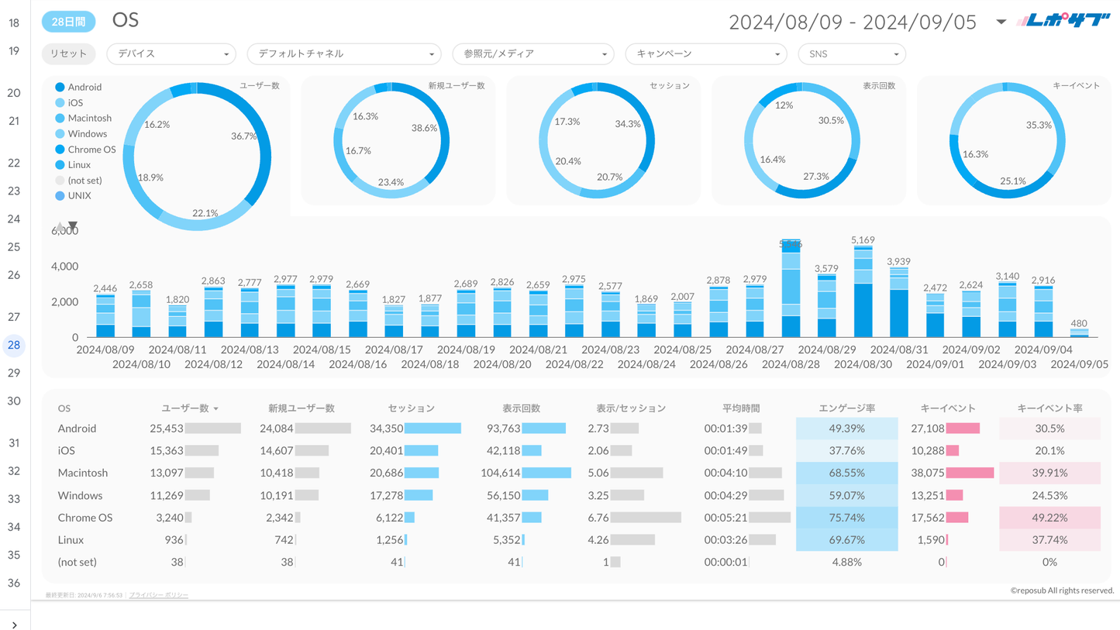Click the Chrome OS legend color dot
Viewport: 1120px width, 630px height.
click(x=60, y=150)
